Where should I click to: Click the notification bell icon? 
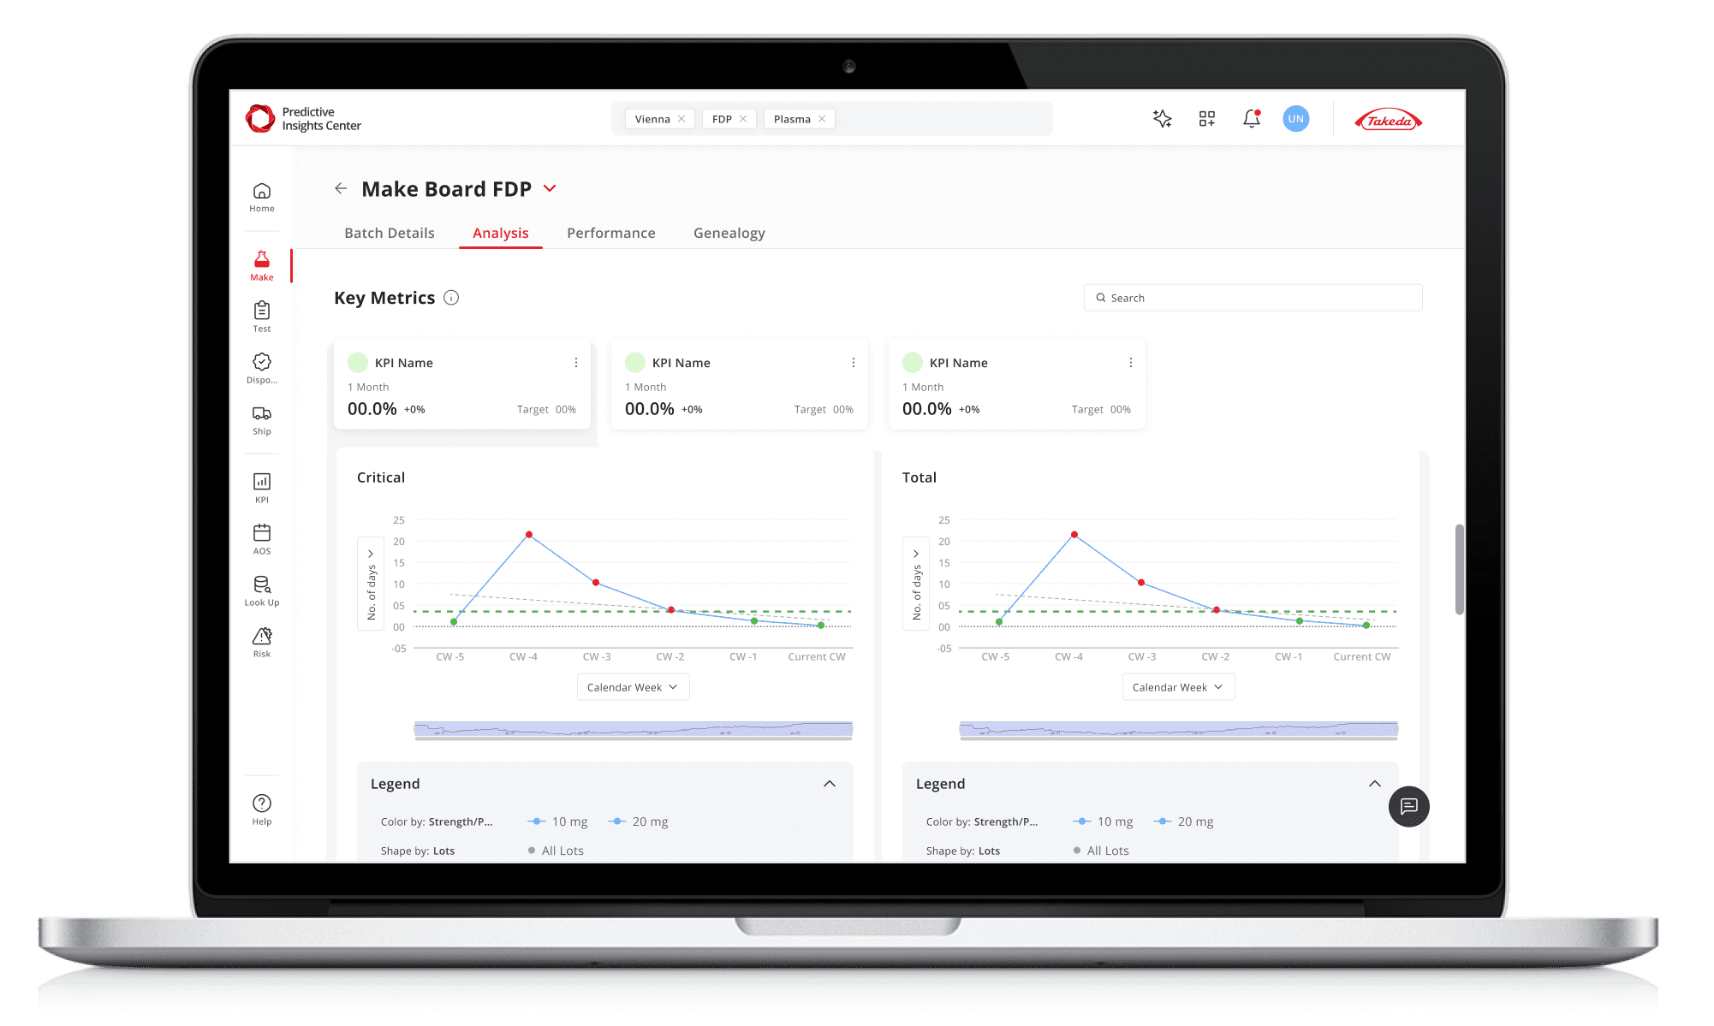point(1252,119)
